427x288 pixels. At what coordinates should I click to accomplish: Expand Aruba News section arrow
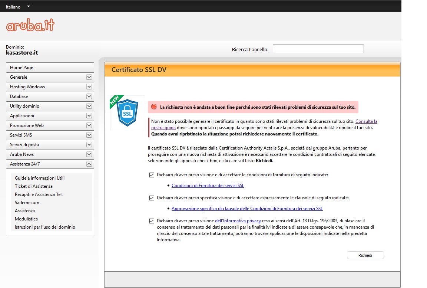89,154
